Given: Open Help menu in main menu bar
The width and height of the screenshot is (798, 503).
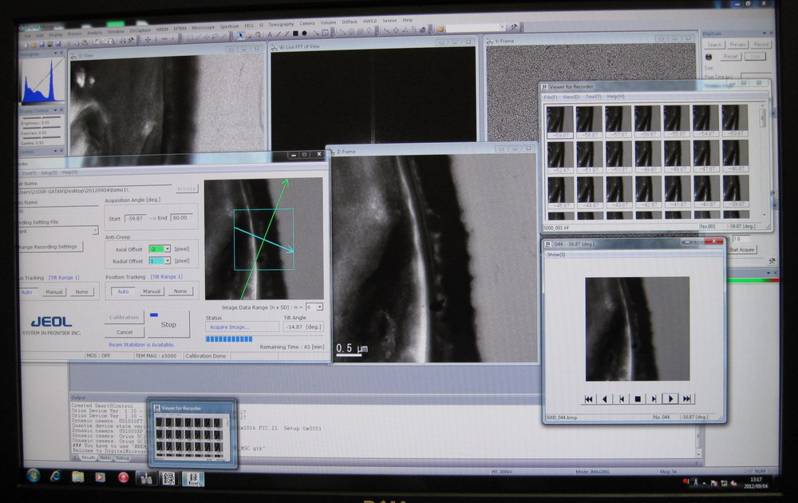Looking at the screenshot, I should 408,21.
